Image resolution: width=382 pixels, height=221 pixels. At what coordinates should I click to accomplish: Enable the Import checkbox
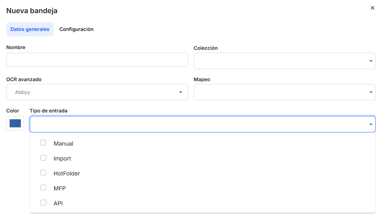(x=43, y=158)
